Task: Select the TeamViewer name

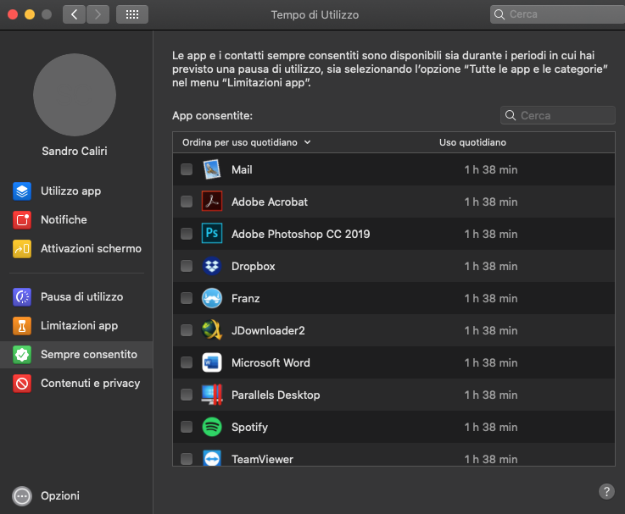Action: [262, 460]
